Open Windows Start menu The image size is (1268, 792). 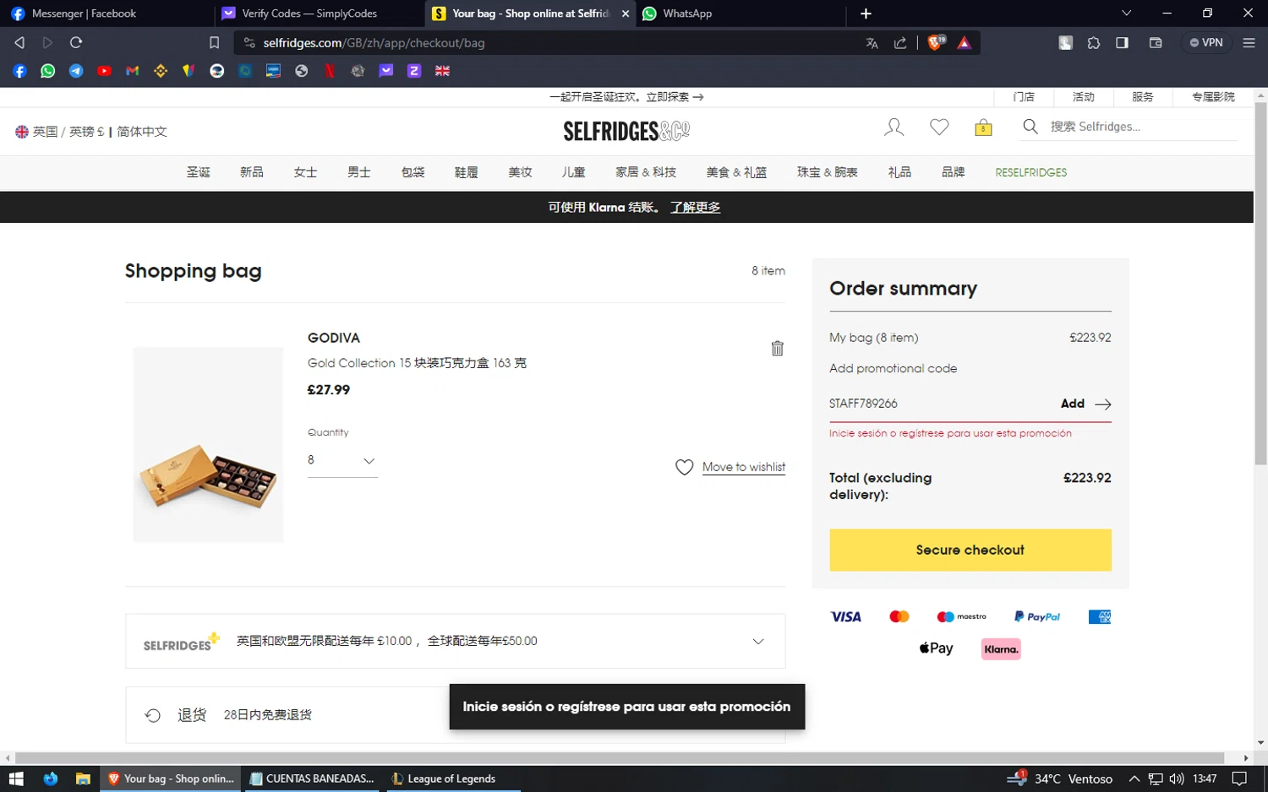point(16,778)
